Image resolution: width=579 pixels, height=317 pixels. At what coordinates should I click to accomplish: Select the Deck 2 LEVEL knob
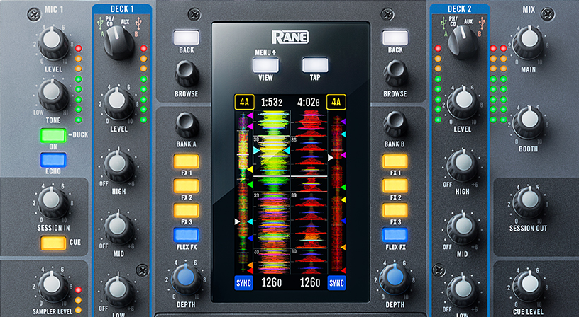tap(463, 103)
